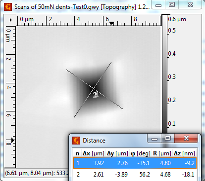Image resolution: width=205 pixels, height=181 pixels.
Task: Select distance measurement row 1
Action: click(135, 163)
